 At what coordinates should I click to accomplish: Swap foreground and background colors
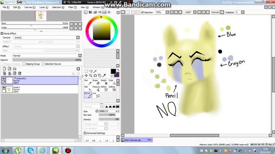tap(118, 70)
